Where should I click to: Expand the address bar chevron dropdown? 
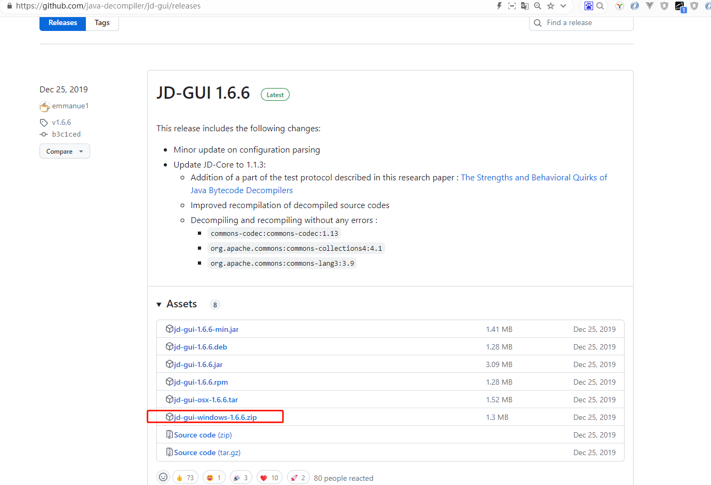pos(563,6)
